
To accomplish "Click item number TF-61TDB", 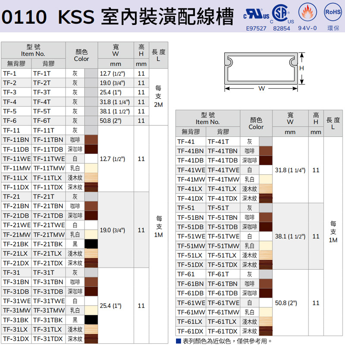I will [223, 293].
